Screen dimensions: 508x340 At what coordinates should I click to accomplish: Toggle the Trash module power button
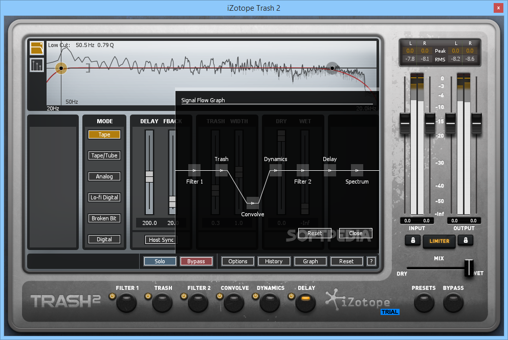click(x=148, y=296)
